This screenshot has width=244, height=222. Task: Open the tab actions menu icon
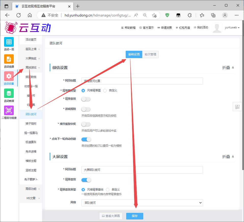(6, 6)
